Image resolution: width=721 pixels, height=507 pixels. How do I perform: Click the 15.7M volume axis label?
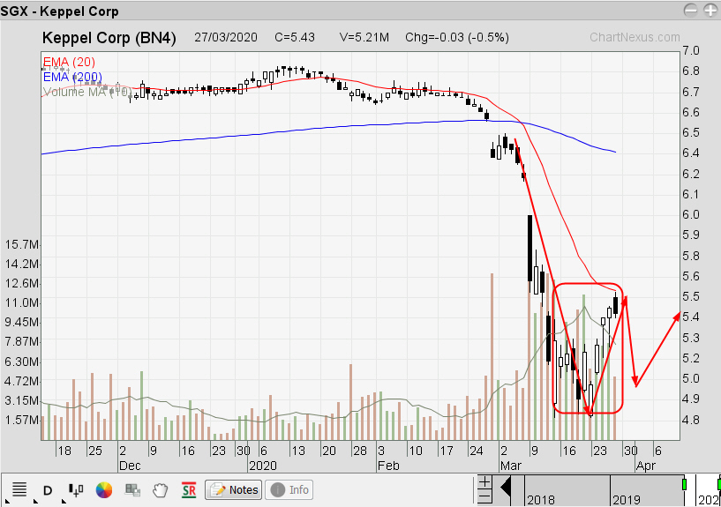pyautogui.click(x=21, y=244)
